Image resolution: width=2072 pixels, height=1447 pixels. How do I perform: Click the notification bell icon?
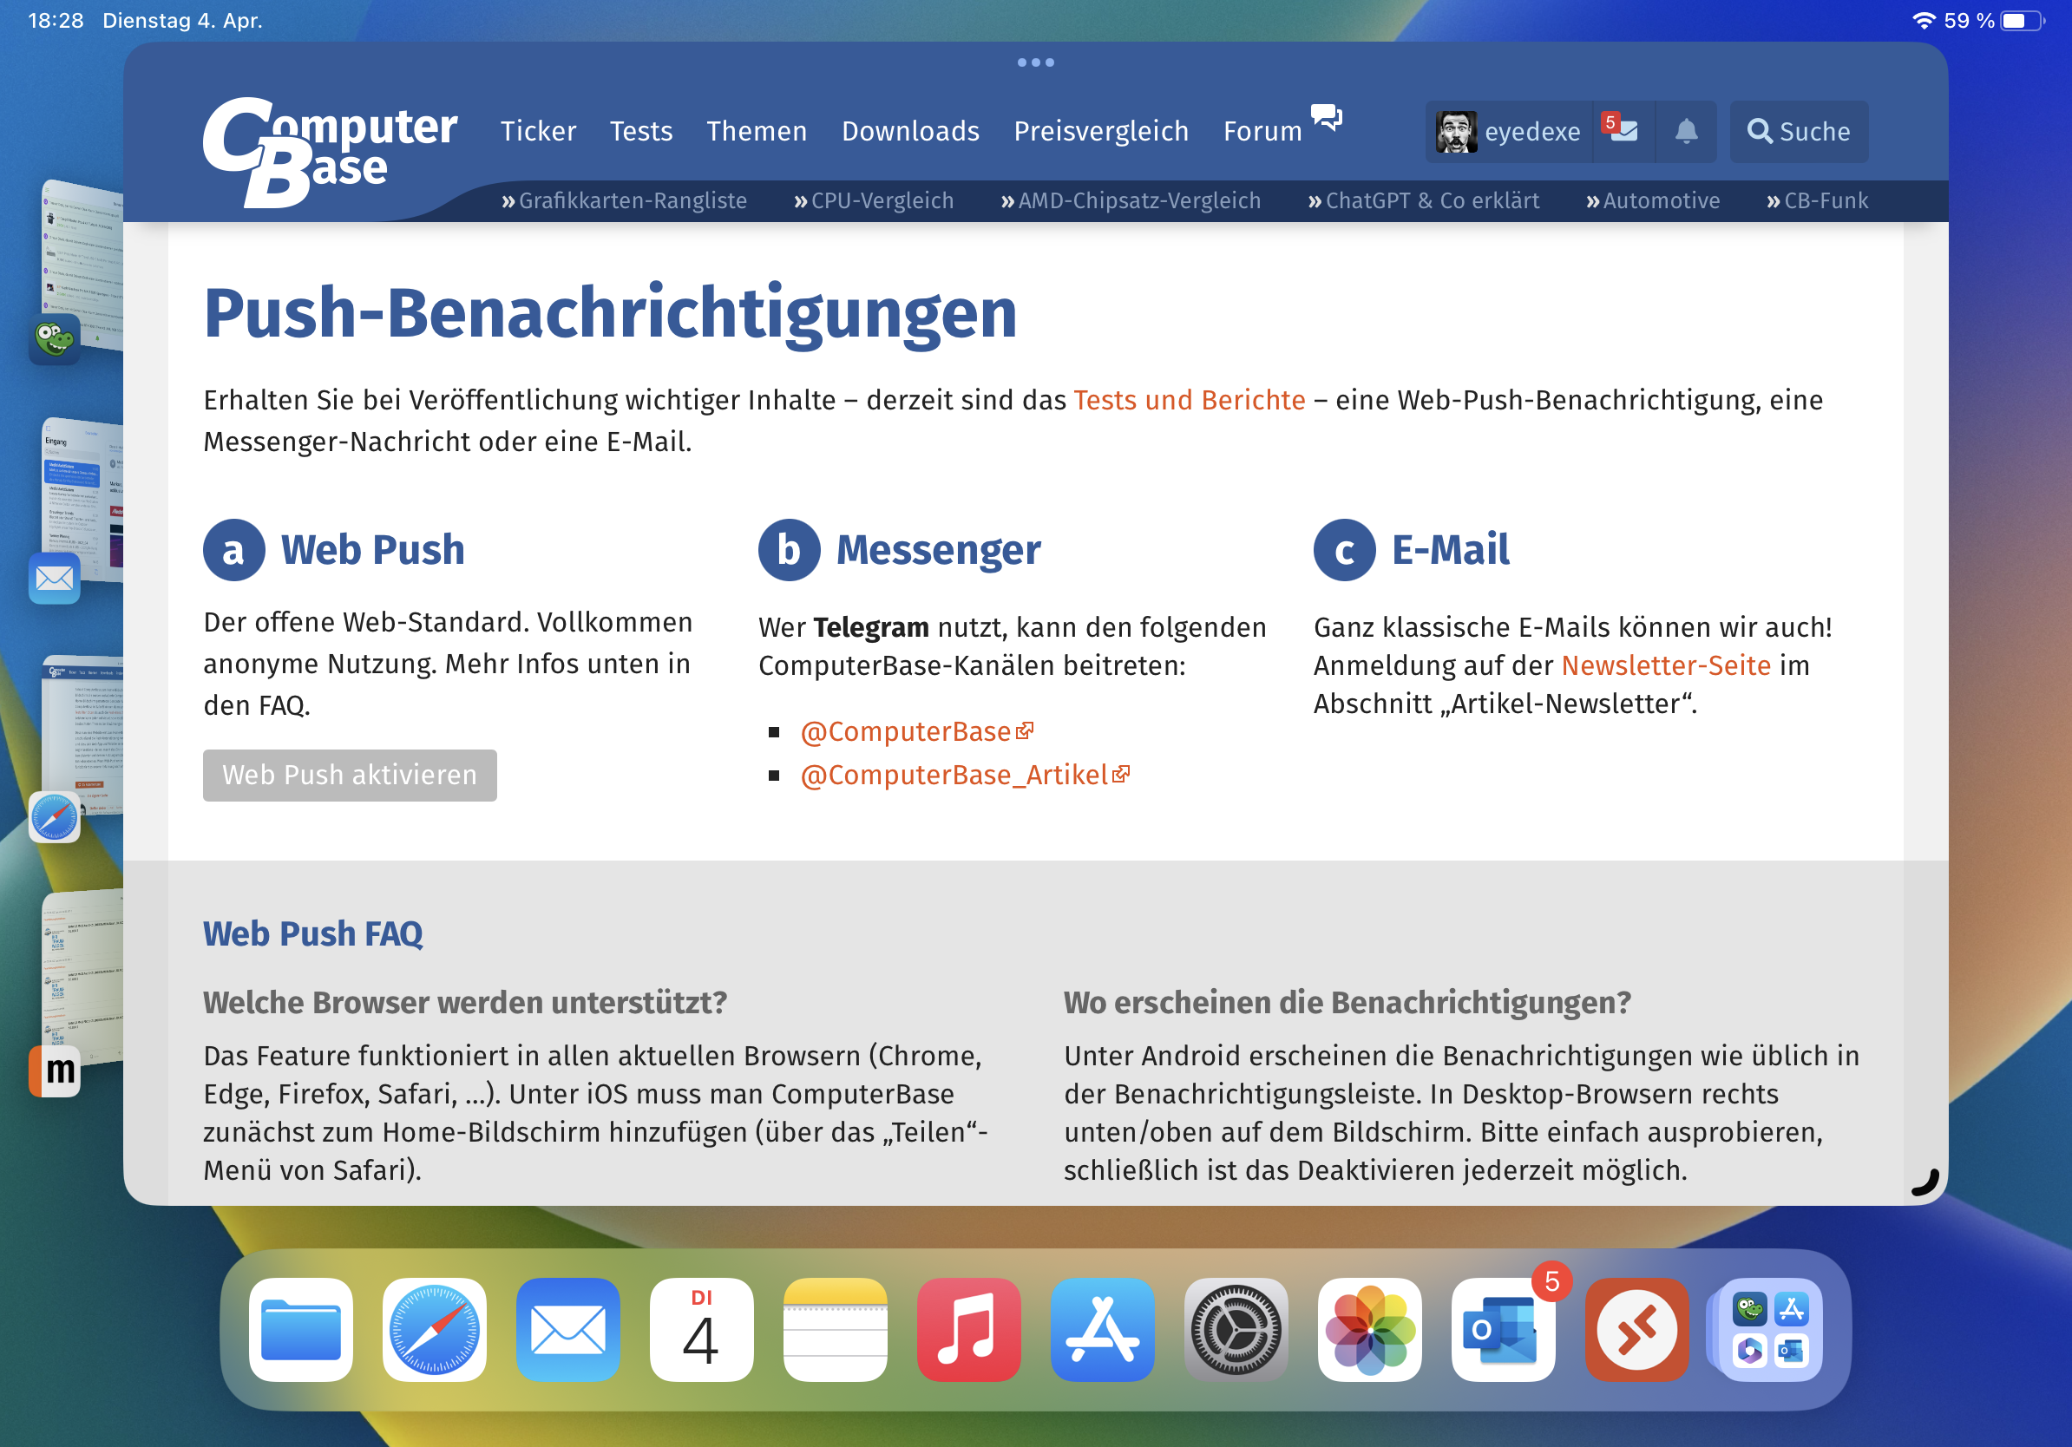click(x=1686, y=132)
